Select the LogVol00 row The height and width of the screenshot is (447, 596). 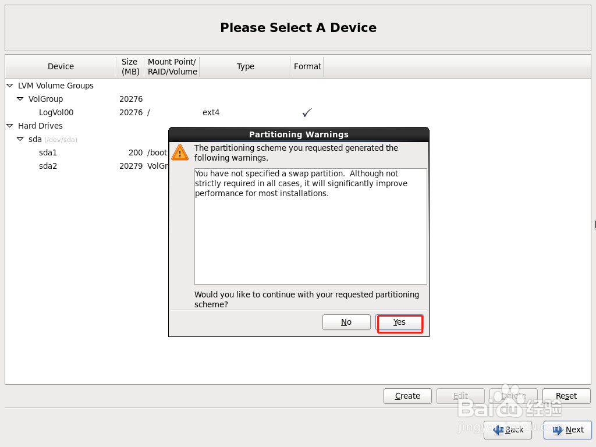(x=298, y=112)
